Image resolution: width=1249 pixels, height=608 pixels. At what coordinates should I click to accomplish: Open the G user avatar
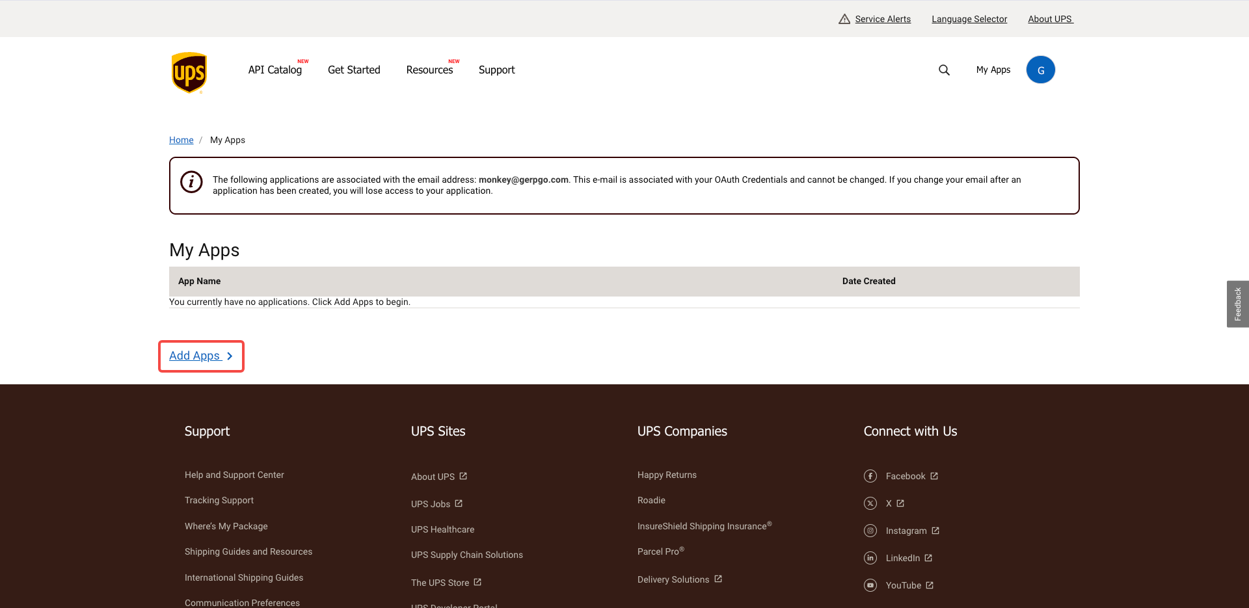coord(1041,70)
